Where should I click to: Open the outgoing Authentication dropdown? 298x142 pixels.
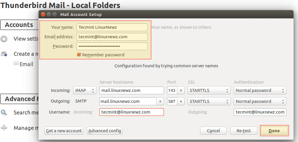click(x=260, y=101)
